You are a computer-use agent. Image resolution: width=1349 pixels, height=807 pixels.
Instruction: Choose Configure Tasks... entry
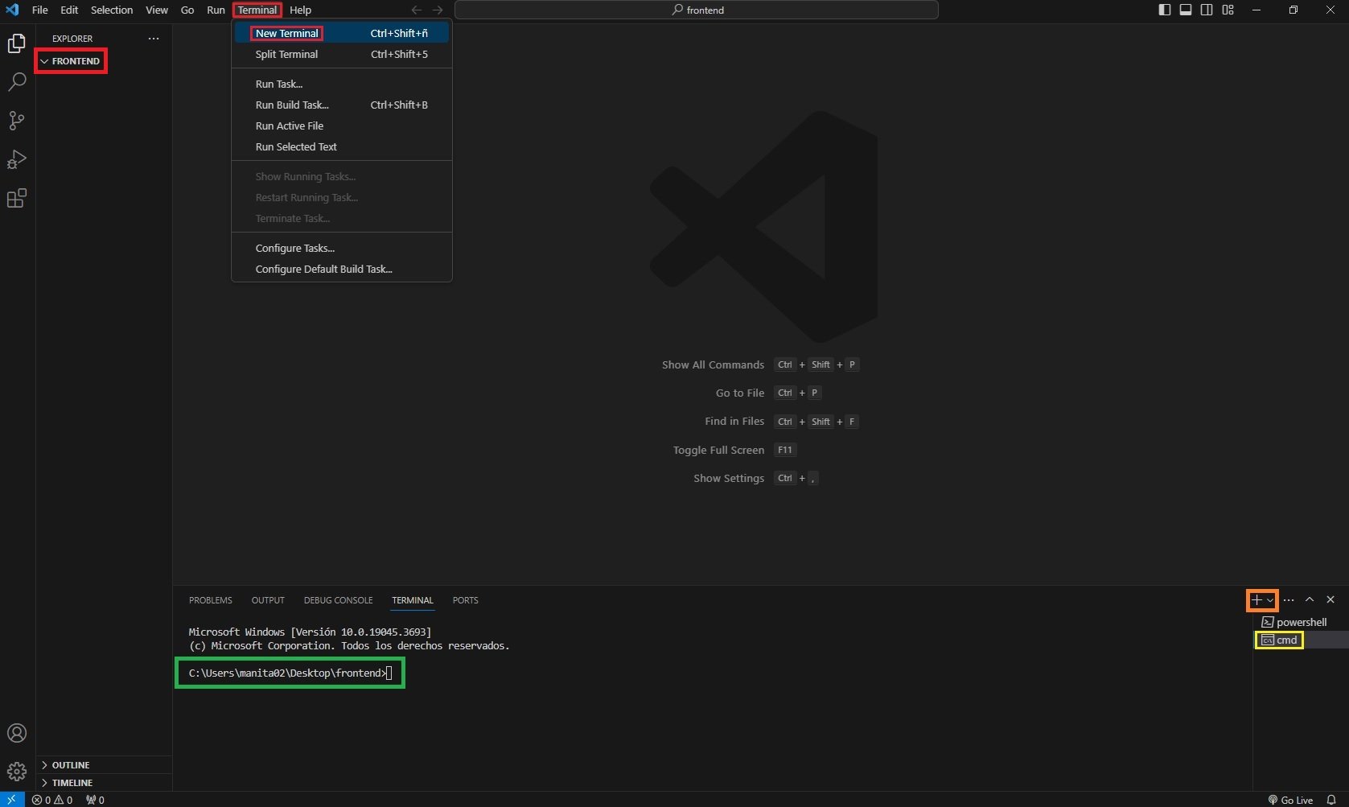[x=342, y=248]
